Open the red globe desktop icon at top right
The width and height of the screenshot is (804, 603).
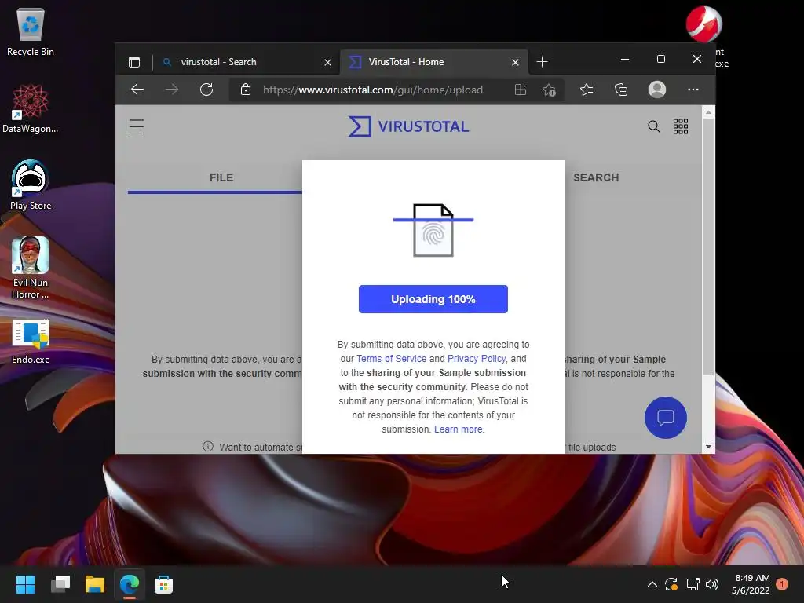click(x=704, y=24)
